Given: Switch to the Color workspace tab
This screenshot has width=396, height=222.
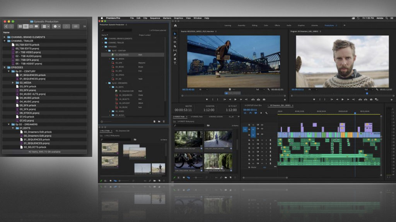Looking at the screenshot, I should [x=266, y=25].
